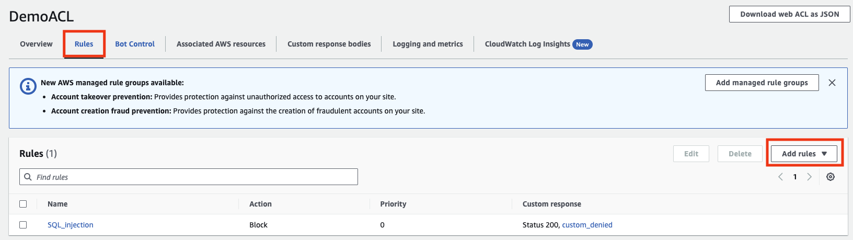Viewport: 853px width, 240px height.
Task: Check the SQL_injection rule checkbox
Action: pyautogui.click(x=23, y=225)
